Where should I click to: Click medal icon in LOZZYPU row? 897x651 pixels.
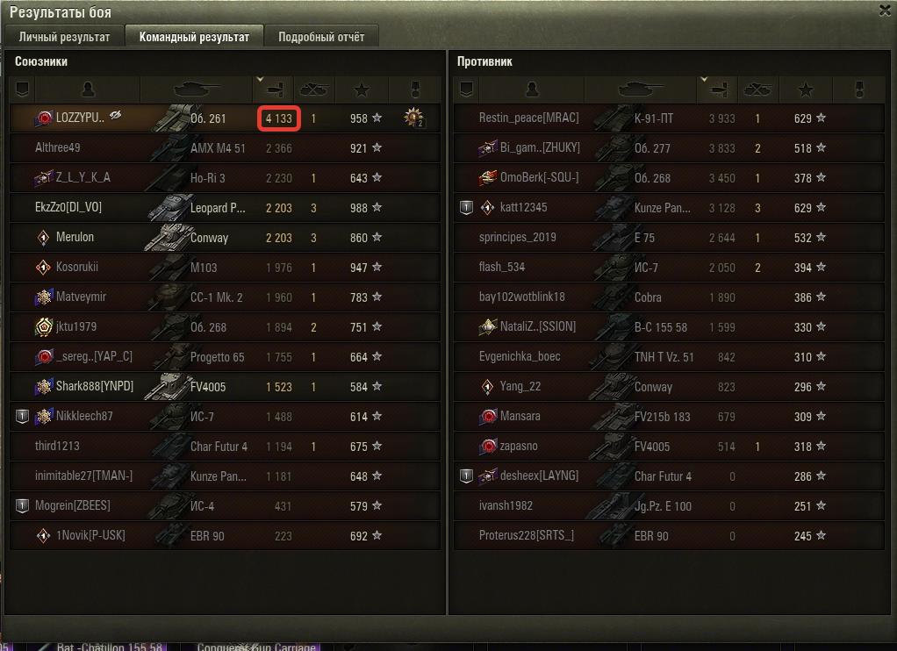[x=413, y=118]
